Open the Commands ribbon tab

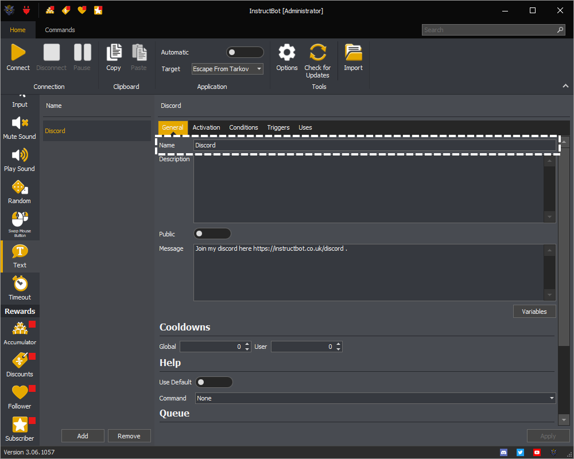point(60,30)
